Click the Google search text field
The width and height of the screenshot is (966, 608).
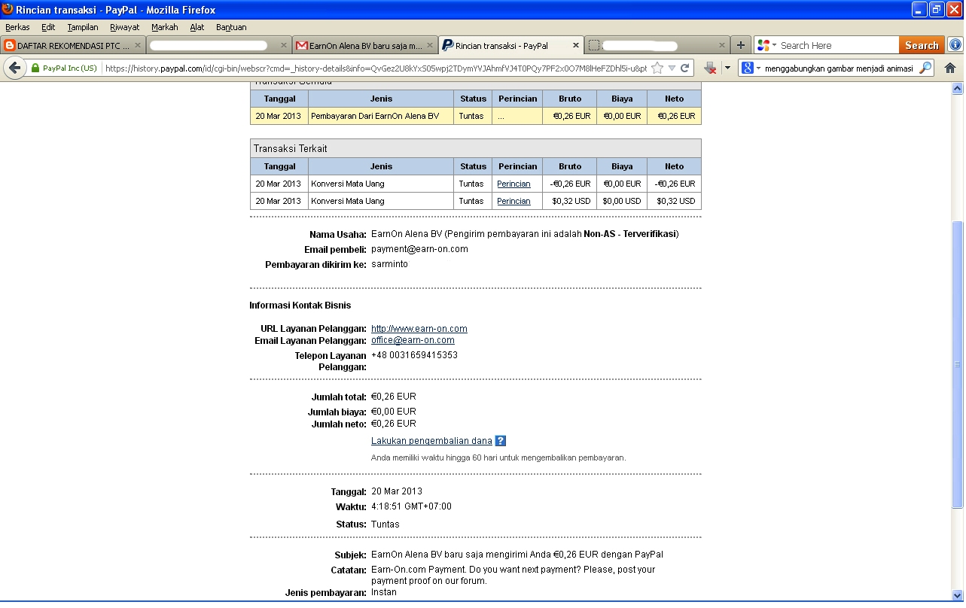point(840,68)
